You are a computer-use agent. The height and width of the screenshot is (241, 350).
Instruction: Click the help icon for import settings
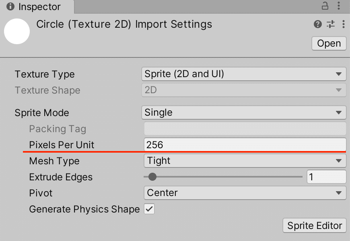pos(317,25)
